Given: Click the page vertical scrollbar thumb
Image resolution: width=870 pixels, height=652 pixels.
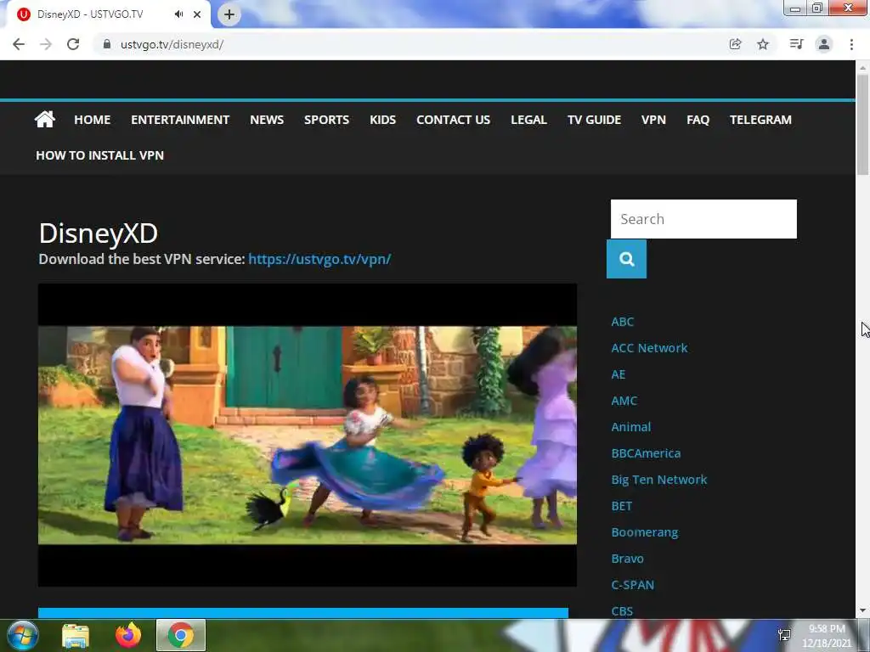Looking at the screenshot, I should tap(862, 125).
